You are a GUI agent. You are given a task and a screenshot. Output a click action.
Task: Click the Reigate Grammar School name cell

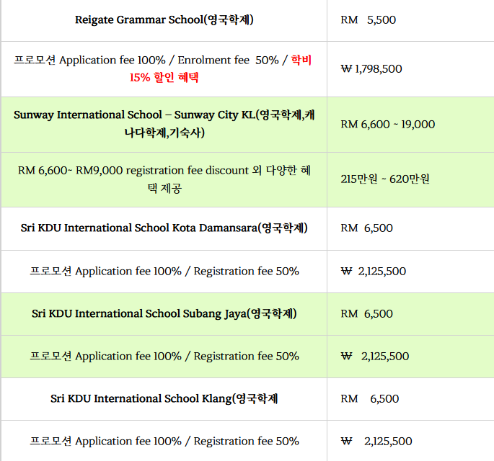click(x=164, y=19)
